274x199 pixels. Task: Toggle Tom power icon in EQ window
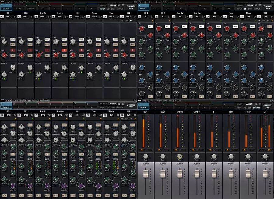pyautogui.click(x=225, y=17)
